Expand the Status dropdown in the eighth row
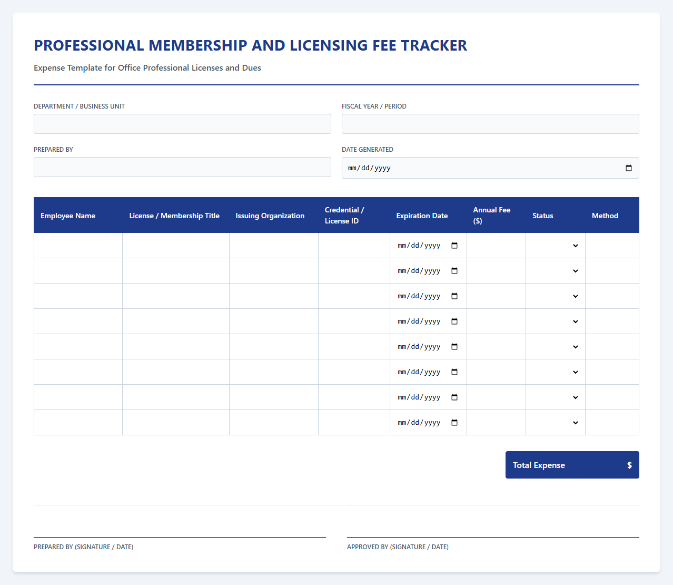The image size is (673, 585). [x=556, y=423]
